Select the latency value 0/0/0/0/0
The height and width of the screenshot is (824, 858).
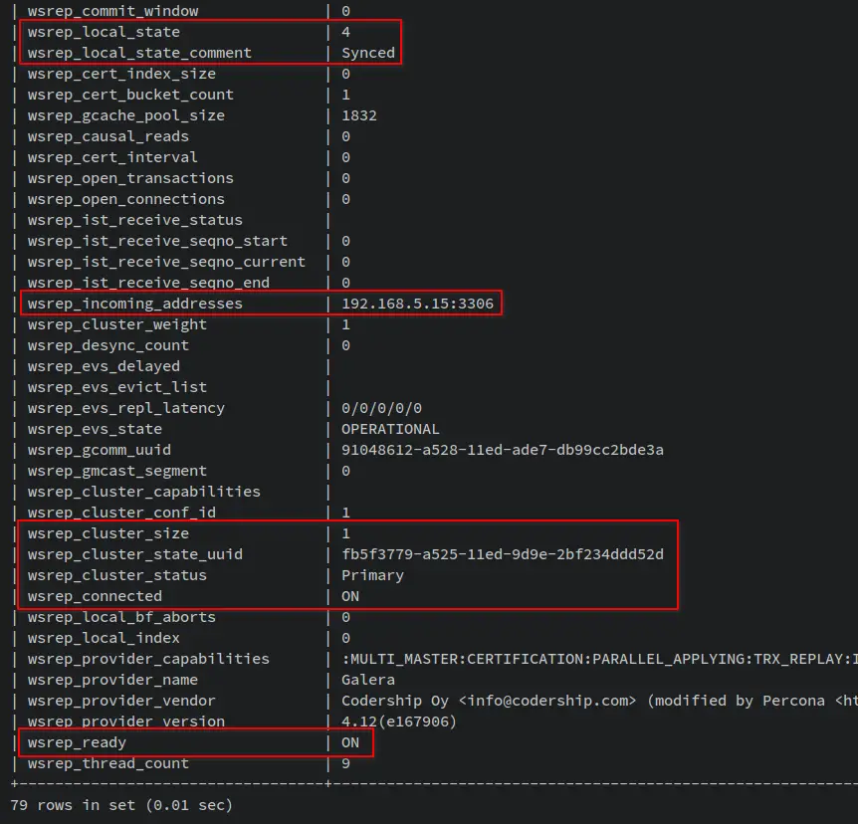381,408
